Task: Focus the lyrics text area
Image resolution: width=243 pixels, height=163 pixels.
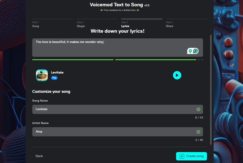Action: coord(109,47)
